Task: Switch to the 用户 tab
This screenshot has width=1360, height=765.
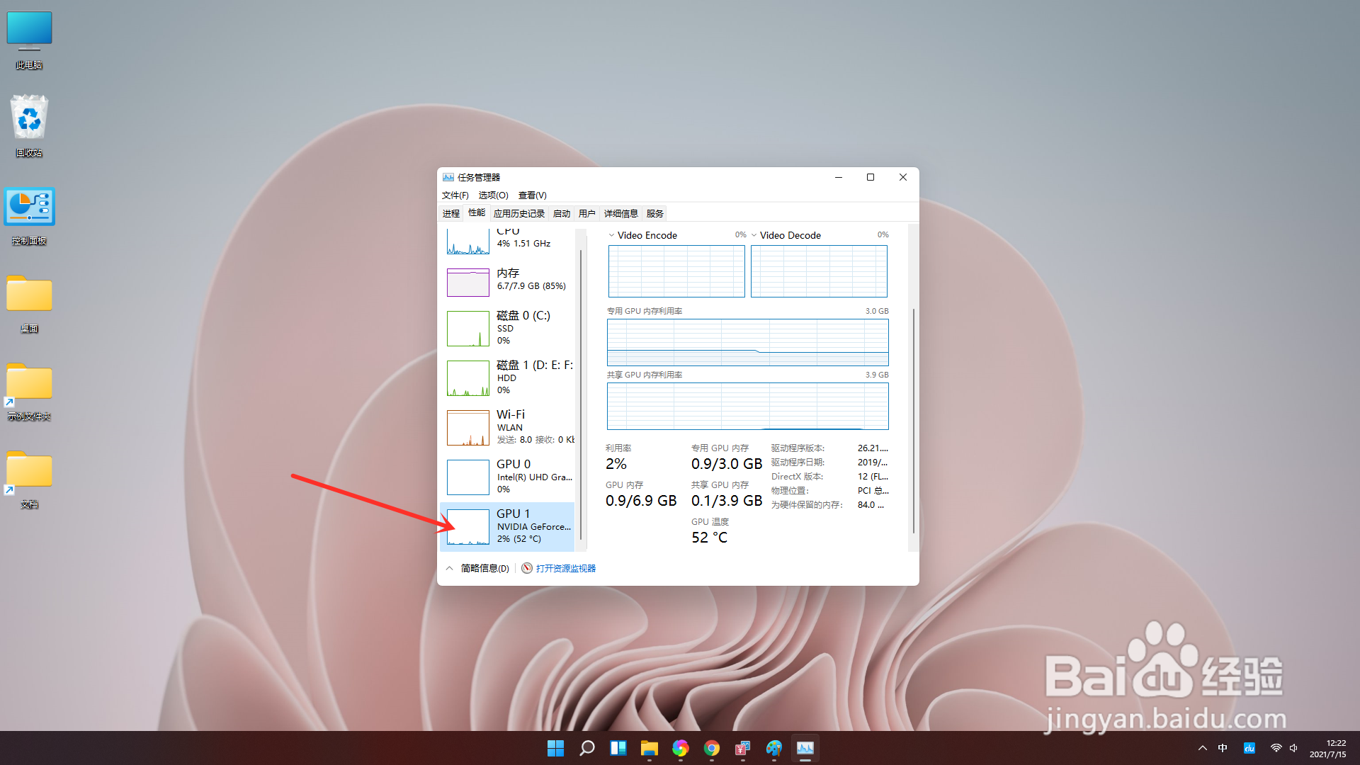Action: (587, 214)
